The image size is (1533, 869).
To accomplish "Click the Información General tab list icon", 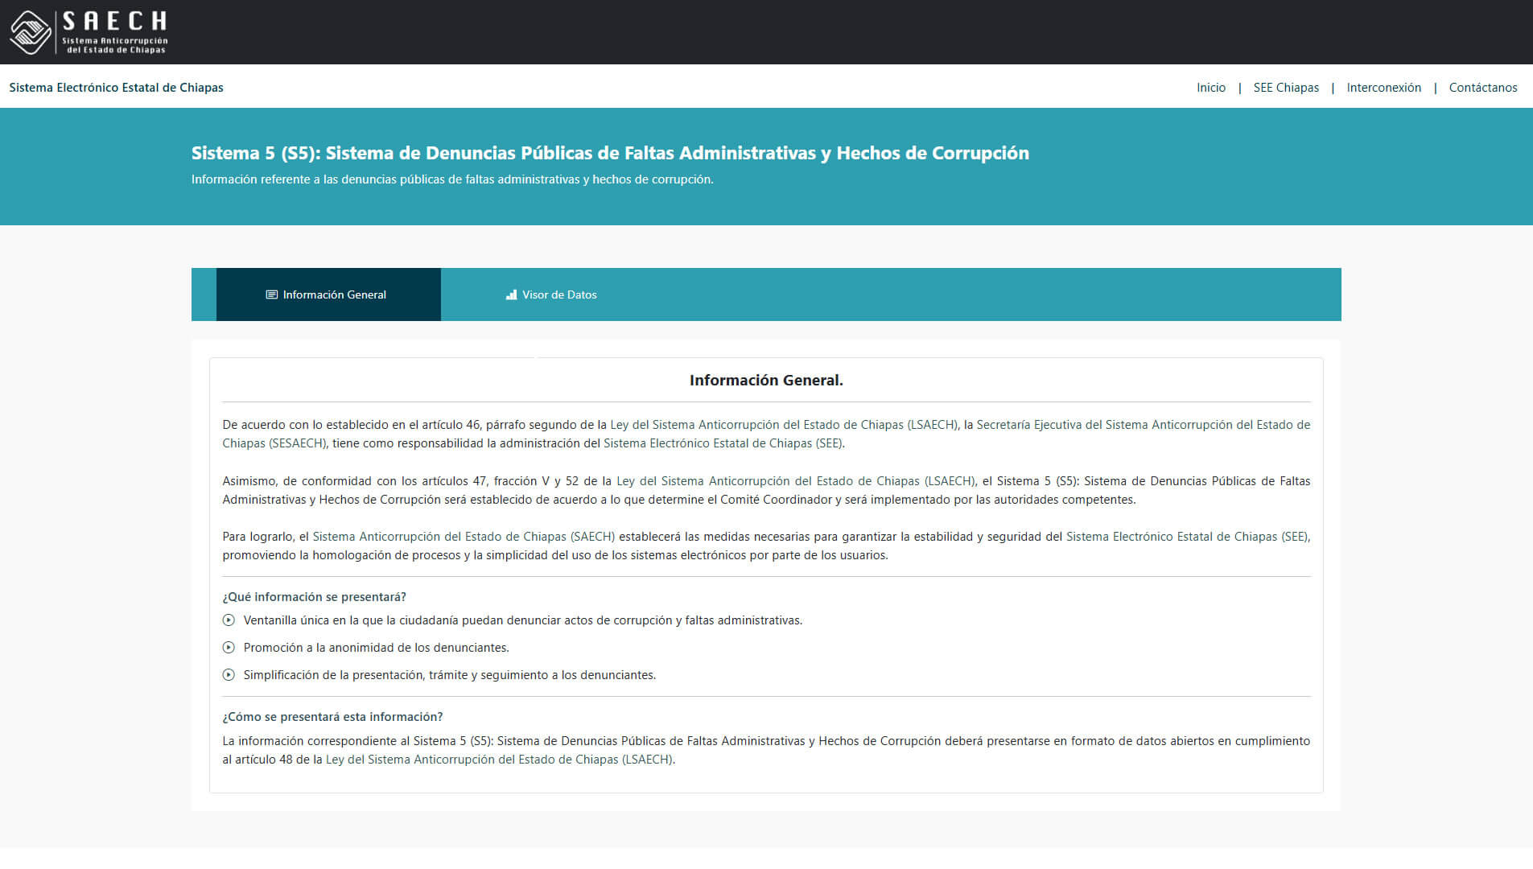I will tap(272, 294).
